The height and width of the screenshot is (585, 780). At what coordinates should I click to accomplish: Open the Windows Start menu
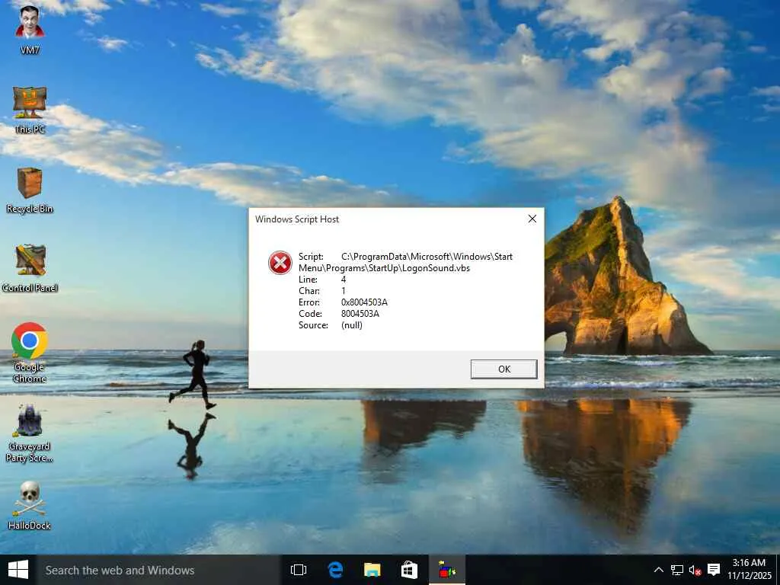click(18, 570)
